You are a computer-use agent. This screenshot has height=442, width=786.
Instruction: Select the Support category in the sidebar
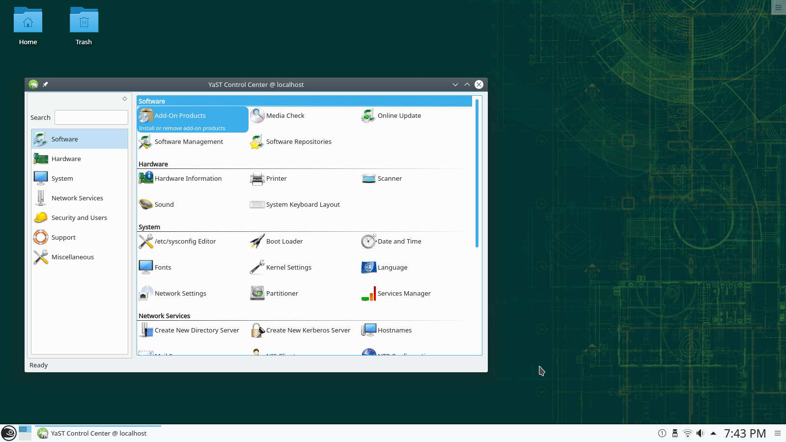point(80,237)
